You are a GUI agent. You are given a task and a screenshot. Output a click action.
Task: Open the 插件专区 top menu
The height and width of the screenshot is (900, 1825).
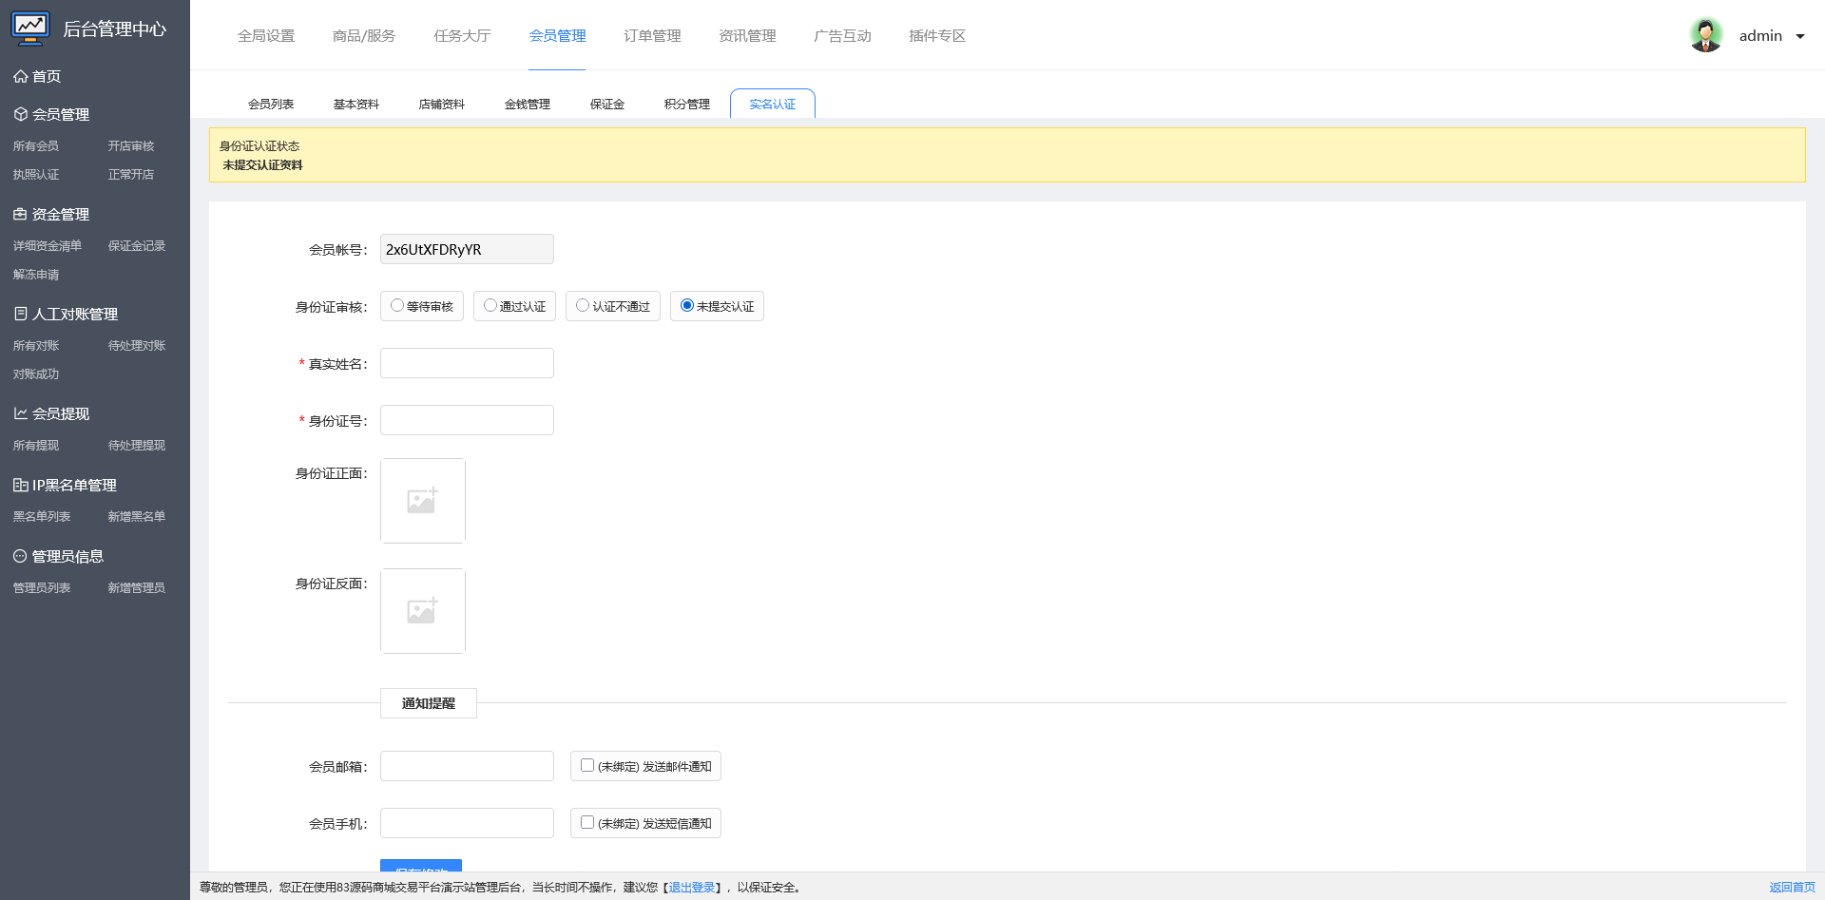click(937, 35)
